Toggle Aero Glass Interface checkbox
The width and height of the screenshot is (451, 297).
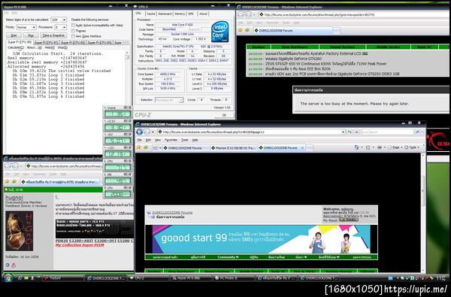73,36
